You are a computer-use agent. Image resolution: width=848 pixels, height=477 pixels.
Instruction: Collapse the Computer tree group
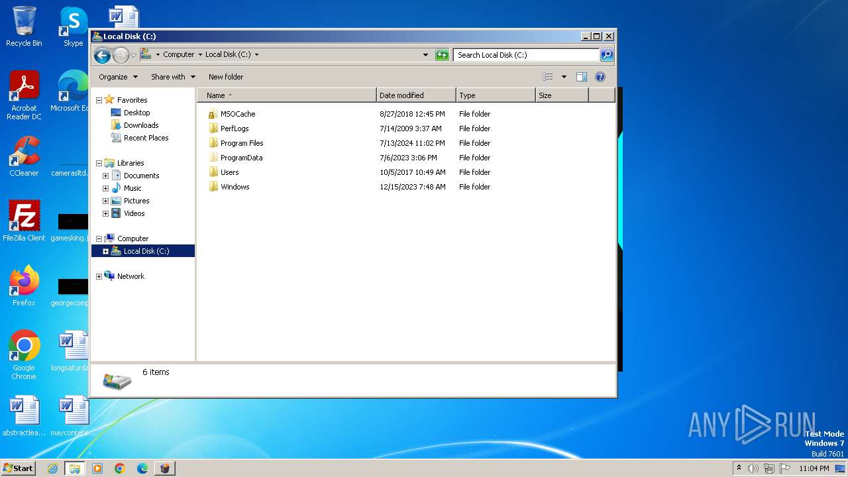pyautogui.click(x=99, y=238)
